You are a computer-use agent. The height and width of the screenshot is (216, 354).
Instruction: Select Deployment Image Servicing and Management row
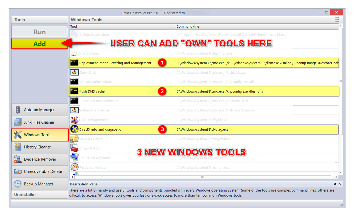click(x=204, y=63)
